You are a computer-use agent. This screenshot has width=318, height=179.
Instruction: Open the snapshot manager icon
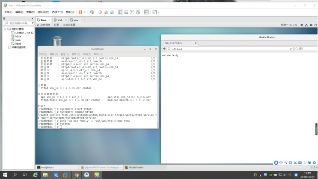112,12
